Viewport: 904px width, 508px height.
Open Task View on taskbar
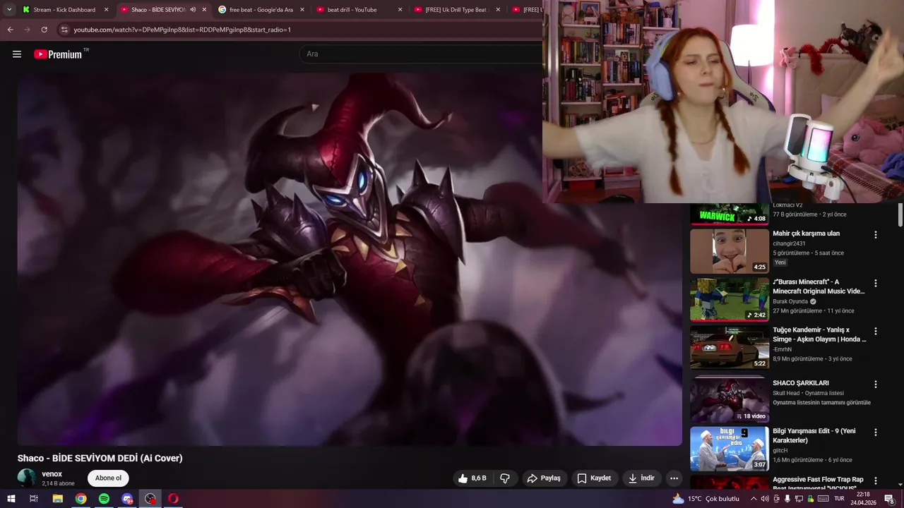33,499
